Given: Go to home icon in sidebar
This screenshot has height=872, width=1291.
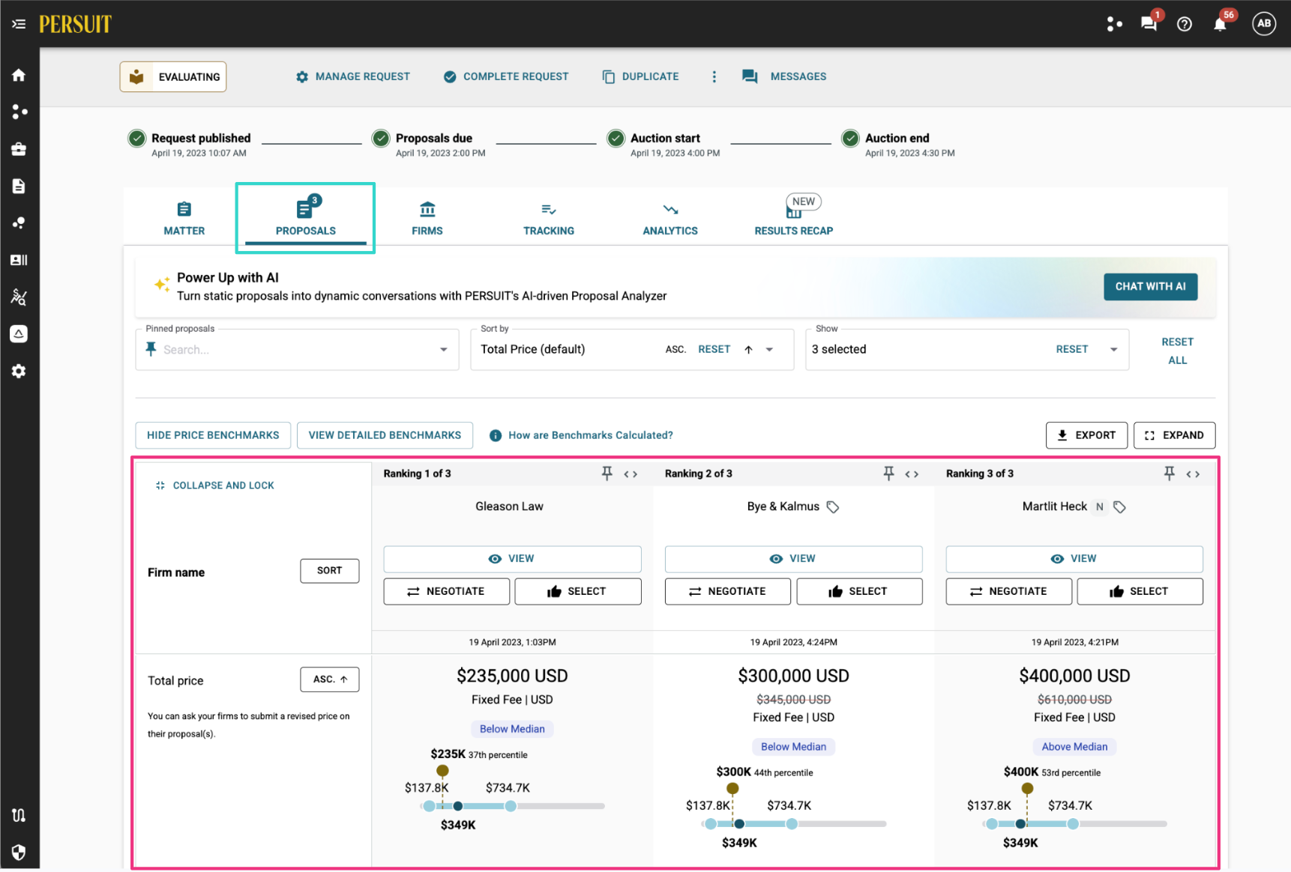Looking at the screenshot, I should point(19,75).
